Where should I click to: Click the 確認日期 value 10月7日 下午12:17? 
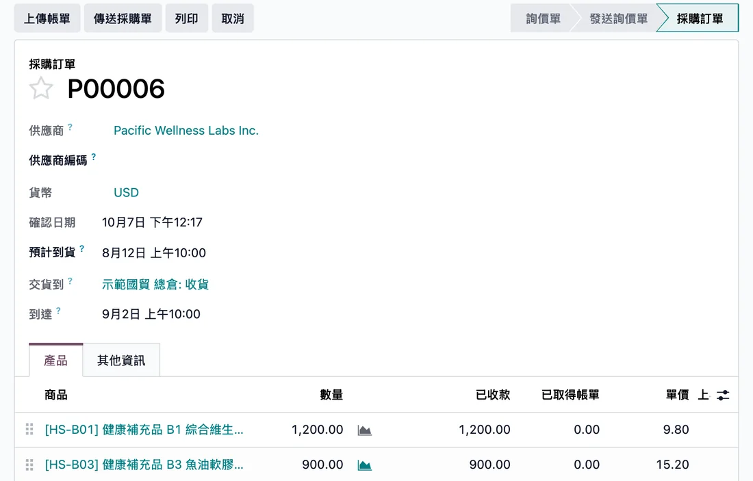[x=152, y=222]
